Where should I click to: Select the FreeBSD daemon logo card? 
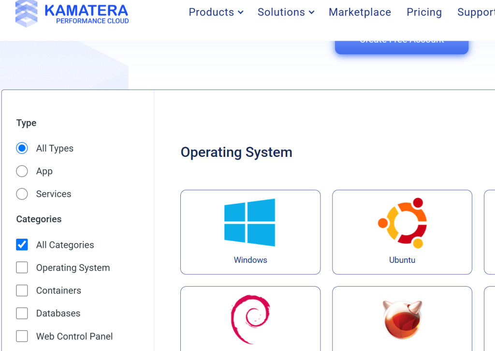(402, 319)
